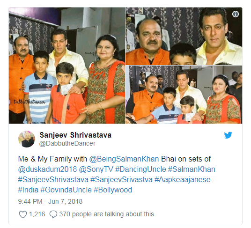251x228 pixels.
Task: Open the @duskadum2018 mention
Action: [x=47, y=169]
